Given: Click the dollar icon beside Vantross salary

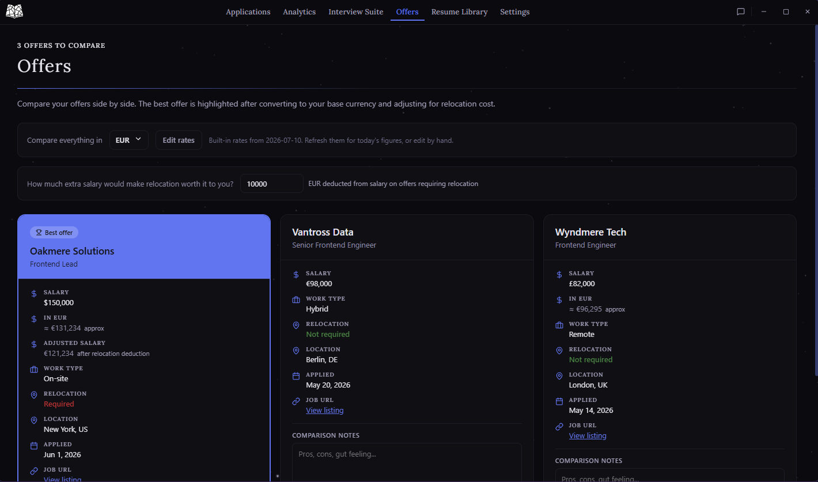Looking at the screenshot, I should (x=296, y=275).
